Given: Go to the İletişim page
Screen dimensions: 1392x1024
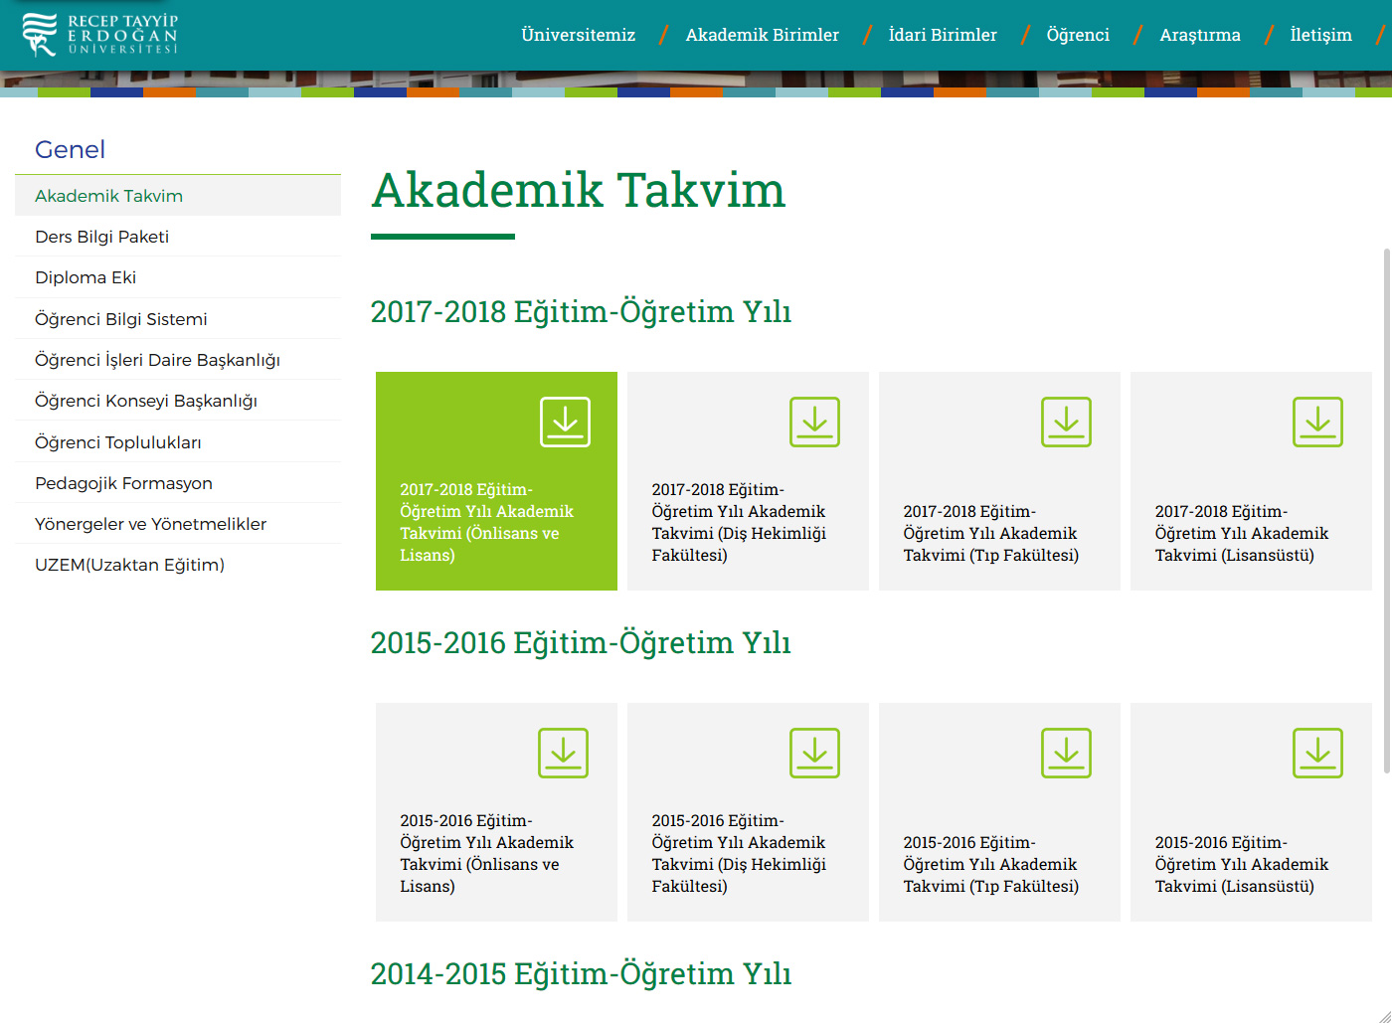Looking at the screenshot, I should click(x=1320, y=35).
